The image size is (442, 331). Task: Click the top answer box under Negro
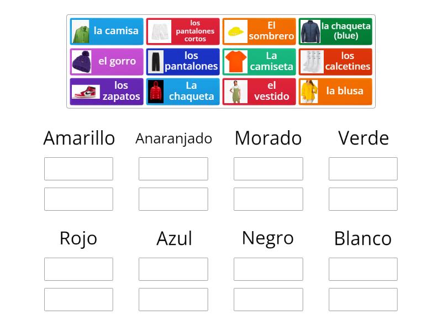(269, 269)
